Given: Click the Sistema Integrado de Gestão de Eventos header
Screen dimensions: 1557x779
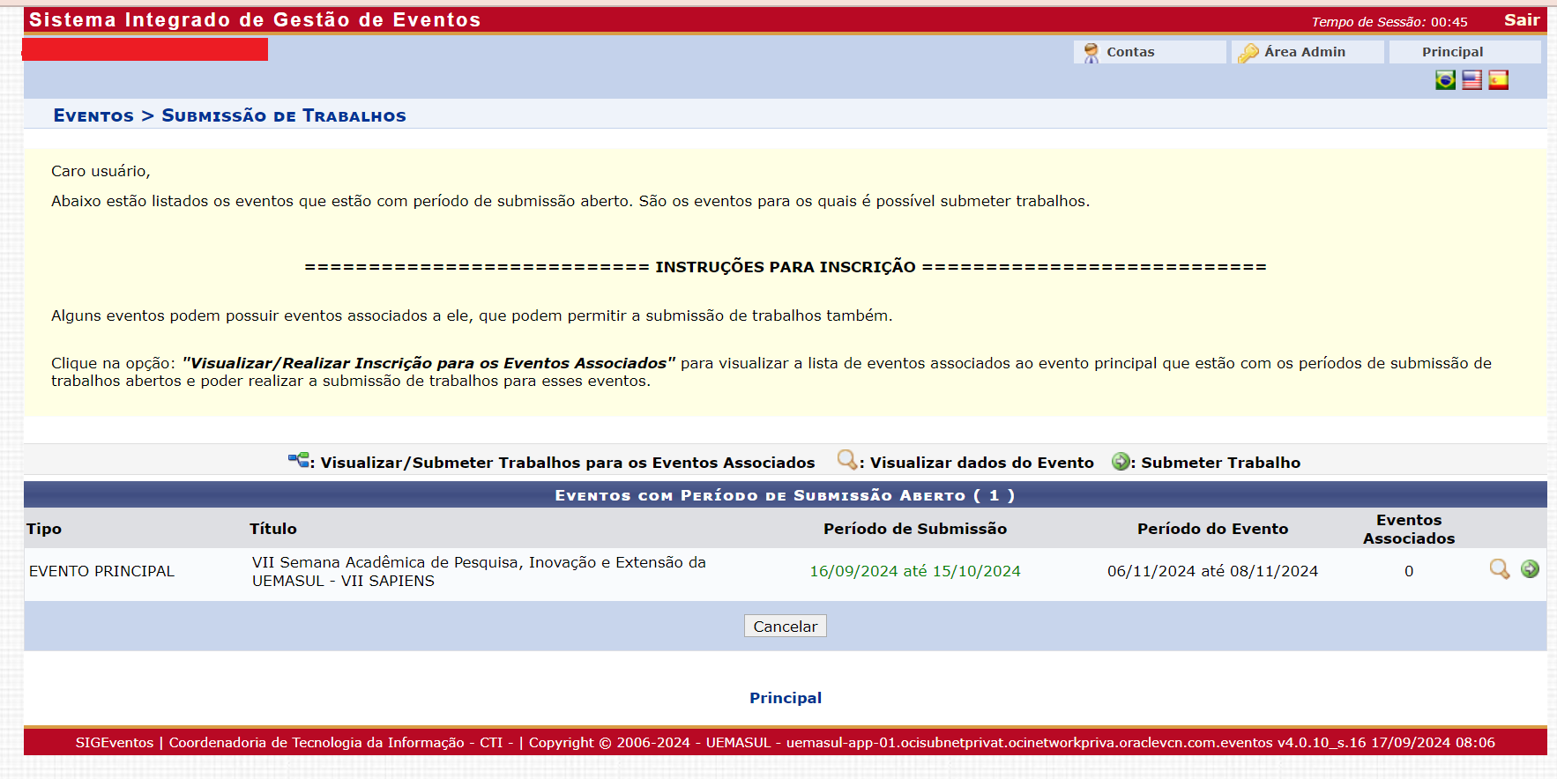Looking at the screenshot, I should 255,20.
